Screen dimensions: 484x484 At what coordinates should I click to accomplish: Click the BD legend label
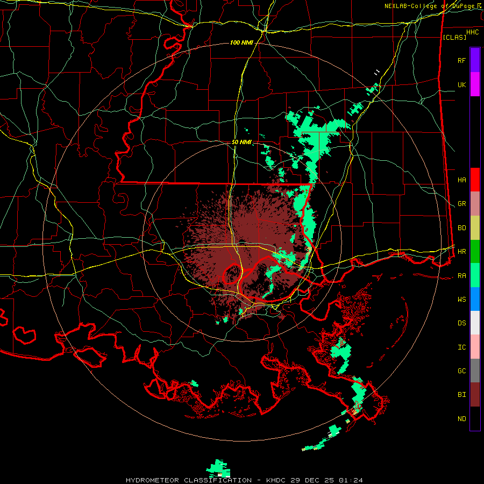(x=461, y=228)
